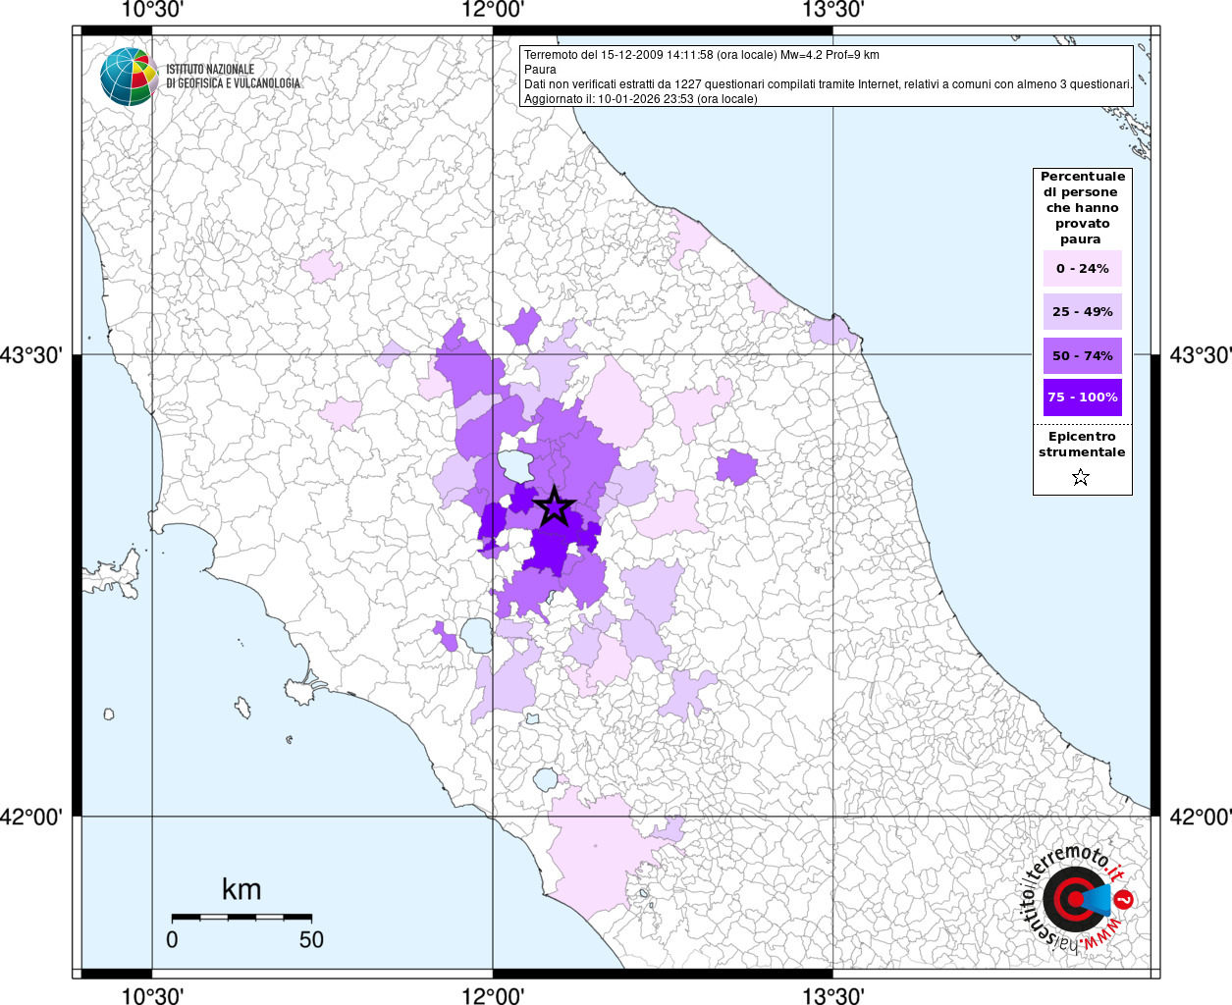Click the 13°30' longitude label at bottom

coord(832,995)
